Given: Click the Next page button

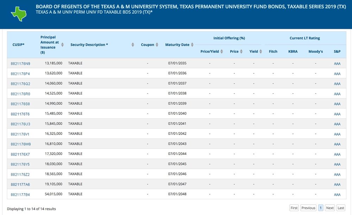Looking at the screenshot, I should coord(330,208).
